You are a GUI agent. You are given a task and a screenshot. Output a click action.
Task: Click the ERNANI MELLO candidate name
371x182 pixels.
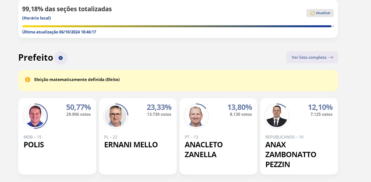click(x=131, y=145)
